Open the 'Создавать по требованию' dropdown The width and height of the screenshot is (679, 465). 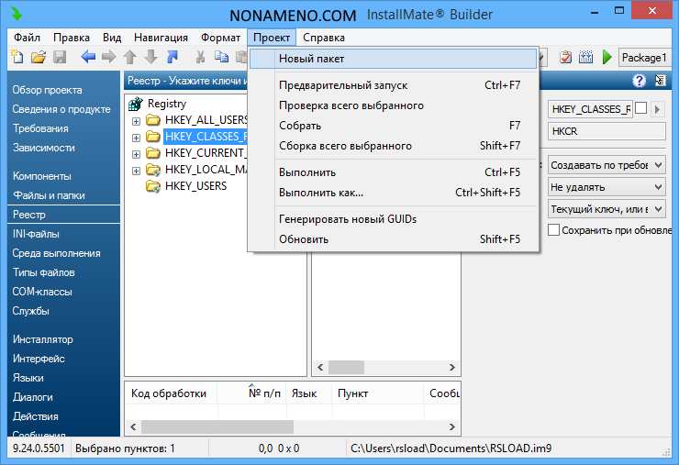606,165
